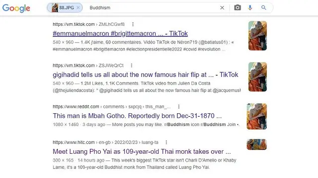Open the Mbah Gotho Reddit post link
This screenshot has height=178, width=318.
pos(137,116)
